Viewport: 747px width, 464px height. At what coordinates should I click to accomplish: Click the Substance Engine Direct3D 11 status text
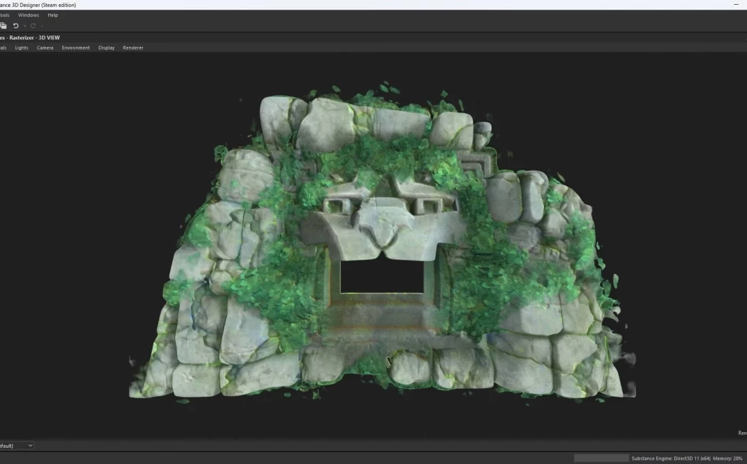coord(670,459)
